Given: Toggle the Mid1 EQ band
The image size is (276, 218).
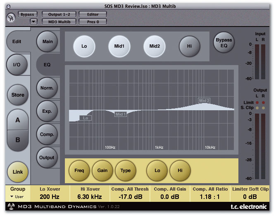Looking at the screenshot, I should (x=119, y=46).
